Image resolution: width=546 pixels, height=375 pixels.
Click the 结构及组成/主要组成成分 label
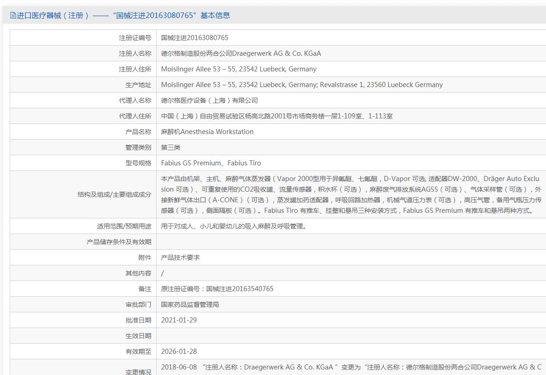[114, 194]
